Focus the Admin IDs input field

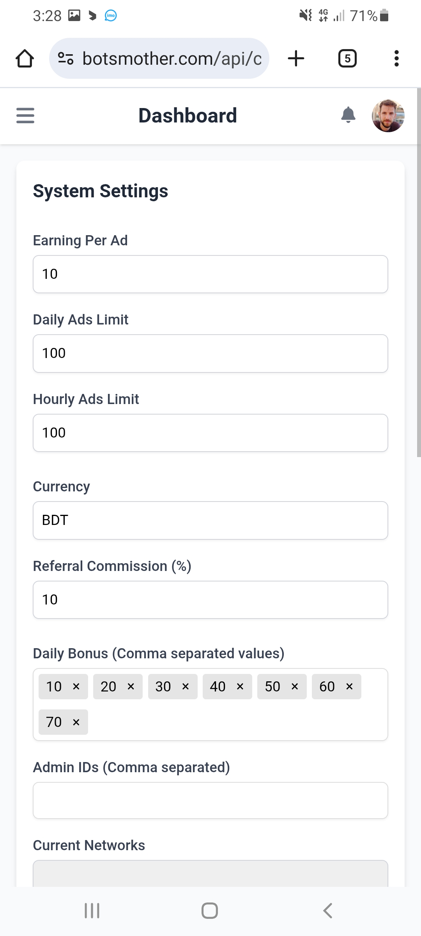210,800
